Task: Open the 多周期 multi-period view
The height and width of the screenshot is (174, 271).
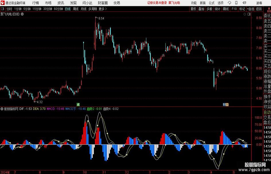Action: (93, 9)
